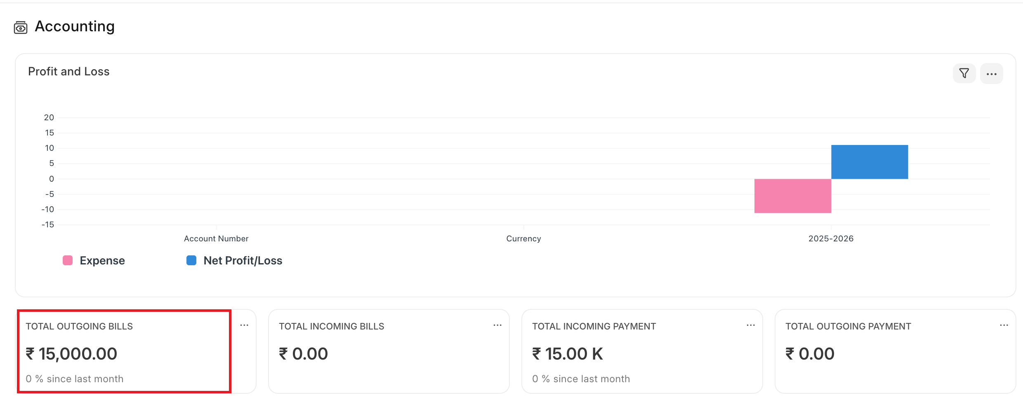
Task: Open Total Incoming Bills card options
Action: pos(497,325)
